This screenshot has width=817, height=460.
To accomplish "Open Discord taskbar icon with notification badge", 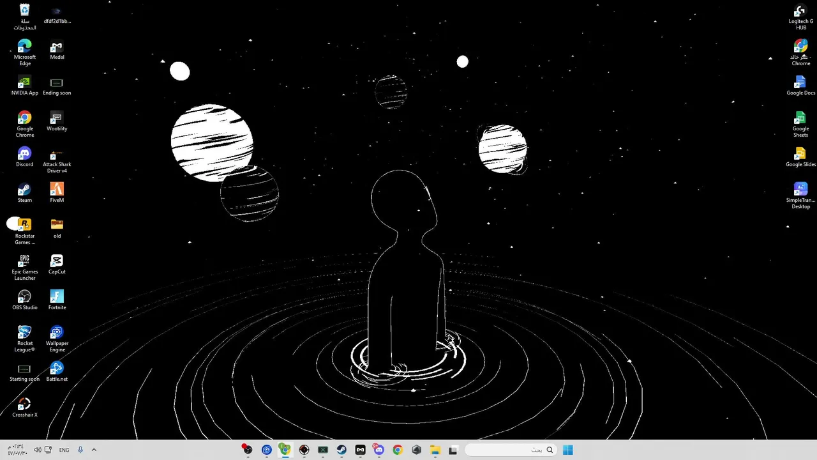I will [379, 450].
